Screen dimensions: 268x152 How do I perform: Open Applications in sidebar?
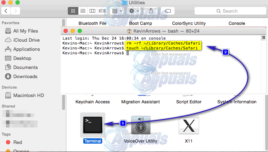click(x=22, y=49)
